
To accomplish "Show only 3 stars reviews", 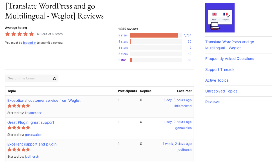I will coord(123,48).
